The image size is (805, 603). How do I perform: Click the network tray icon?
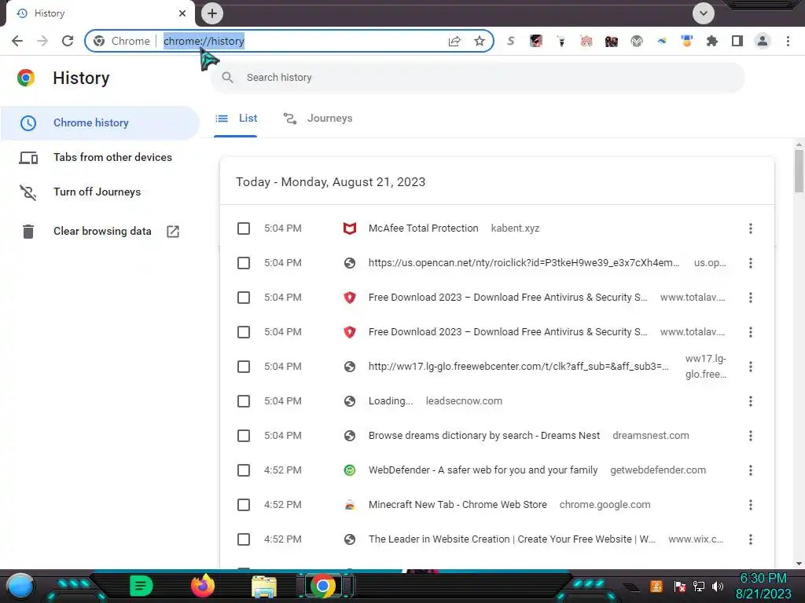699,587
